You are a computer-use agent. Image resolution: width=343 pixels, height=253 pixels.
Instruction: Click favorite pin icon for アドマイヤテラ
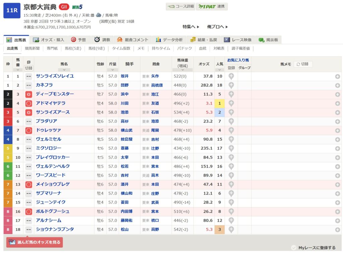tap(231, 103)
